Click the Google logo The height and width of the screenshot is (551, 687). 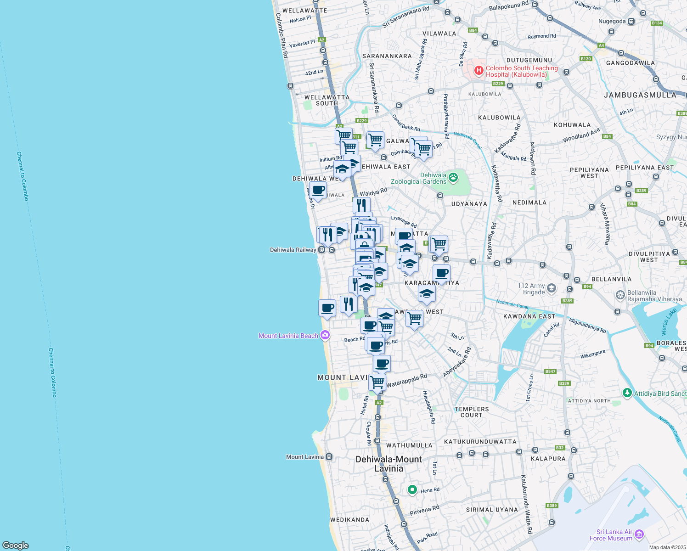16,545
